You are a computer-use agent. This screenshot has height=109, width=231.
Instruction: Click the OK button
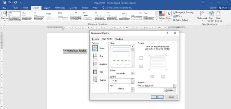pyautogui.click(x=157, y=97)
